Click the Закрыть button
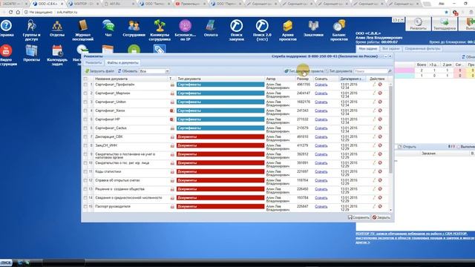The image size is (475, 267). [381, 217]
